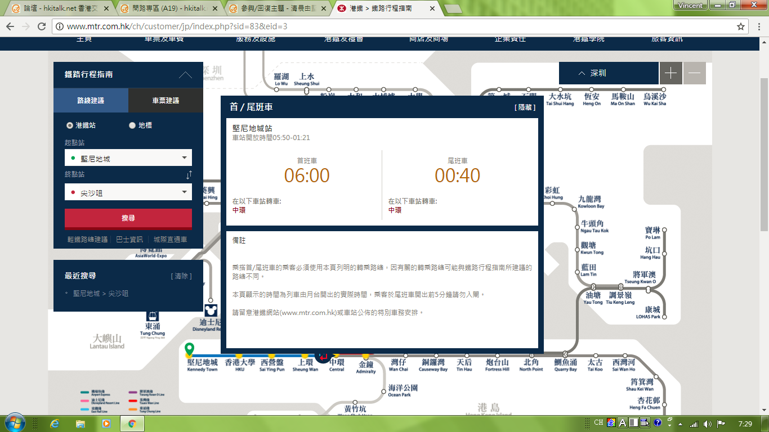Close the 論壇 - hkitalk.net tab
The width and height of the screenshot is (769, 432).
(106, 8)
